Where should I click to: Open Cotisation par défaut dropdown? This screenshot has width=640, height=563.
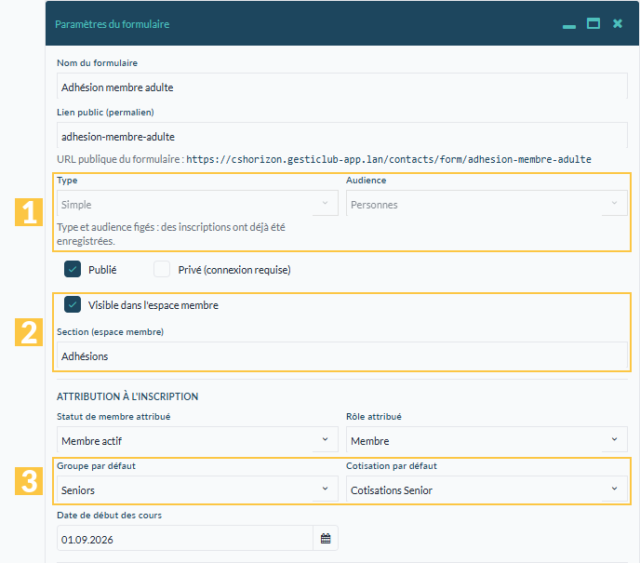pos(487,489)
